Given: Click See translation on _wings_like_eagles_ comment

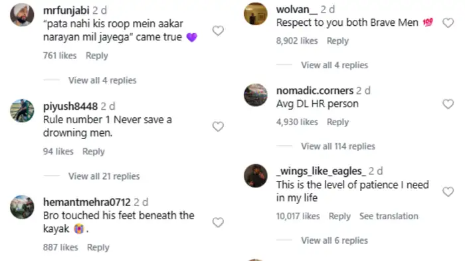Looking at the screenshot, I should coord(389,216).
